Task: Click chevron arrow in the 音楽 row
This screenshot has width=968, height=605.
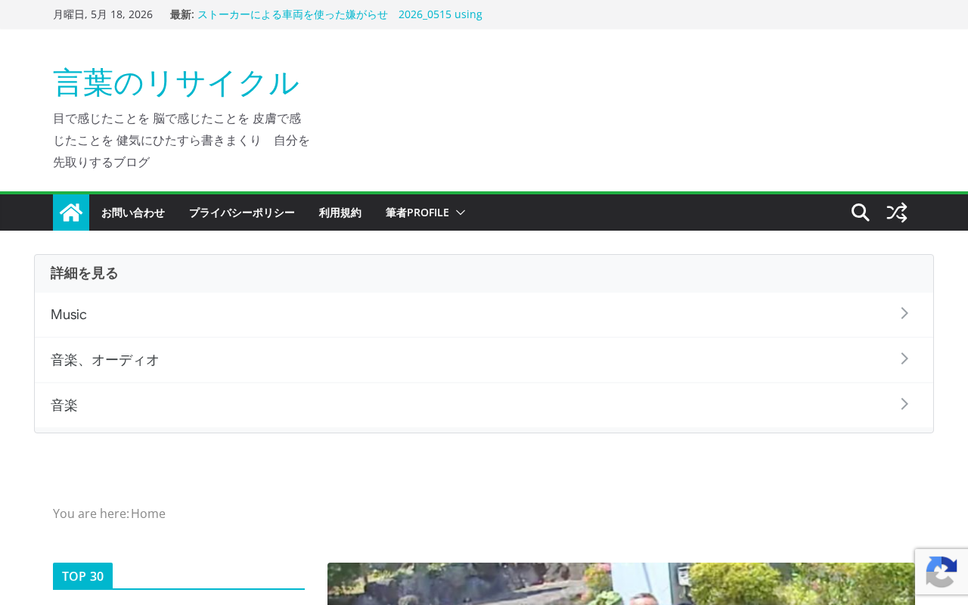Action: point(904,404)
